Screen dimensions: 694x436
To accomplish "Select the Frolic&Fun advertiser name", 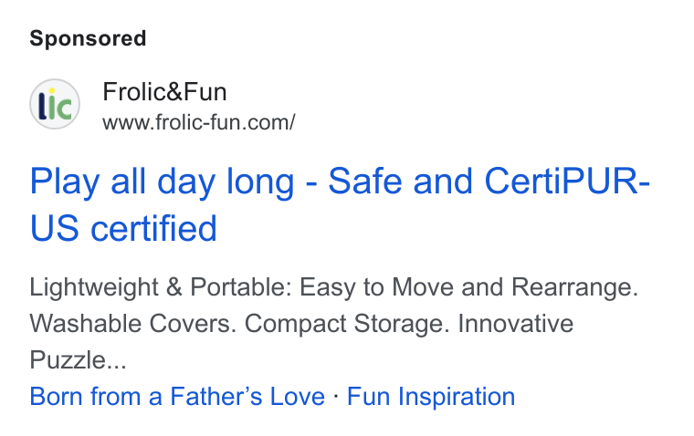I will 164,92.
